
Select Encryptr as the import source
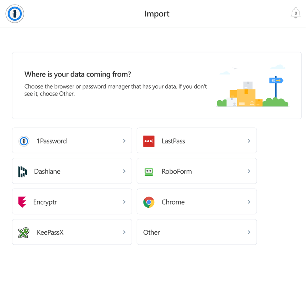72,202
